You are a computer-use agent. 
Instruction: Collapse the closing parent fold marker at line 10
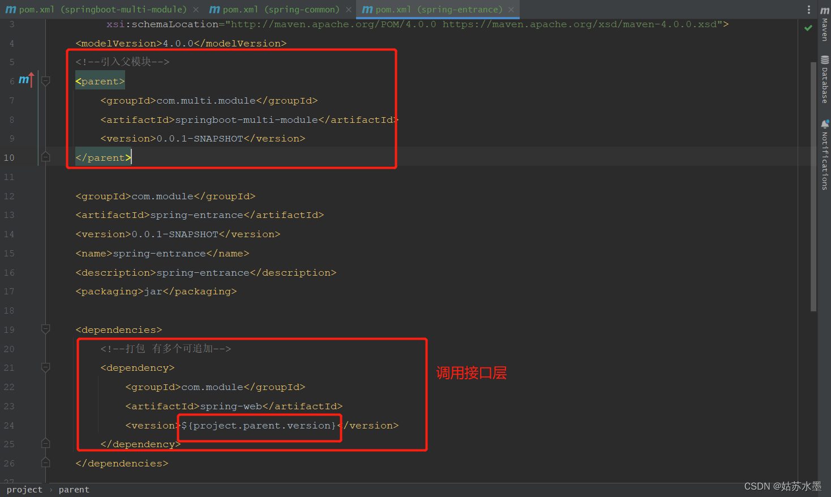46,157
